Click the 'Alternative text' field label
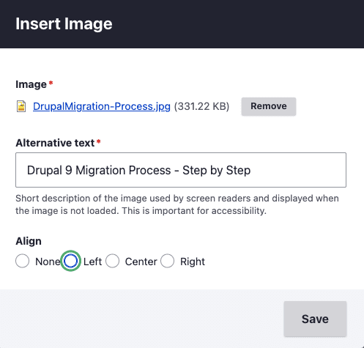Image resolution: width=364 pixels, height=348 pixels. coord(55,143)
